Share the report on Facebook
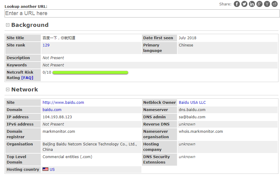This screenshot has width=280, height=175. click(237, 4)
